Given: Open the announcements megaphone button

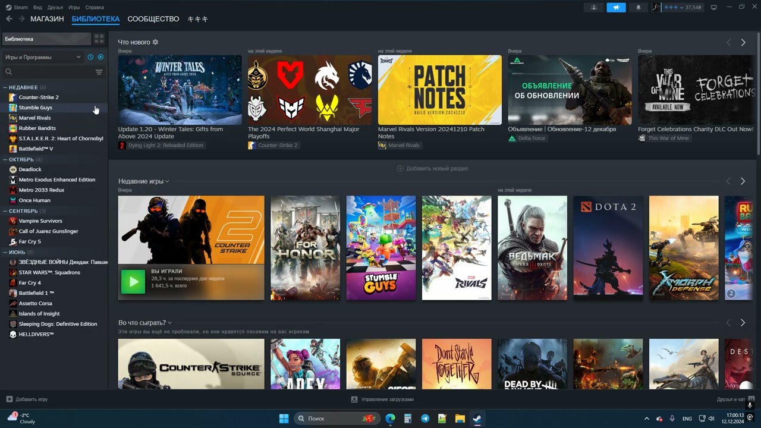Looking at the screenshot, I should click(x=616, y=7).
